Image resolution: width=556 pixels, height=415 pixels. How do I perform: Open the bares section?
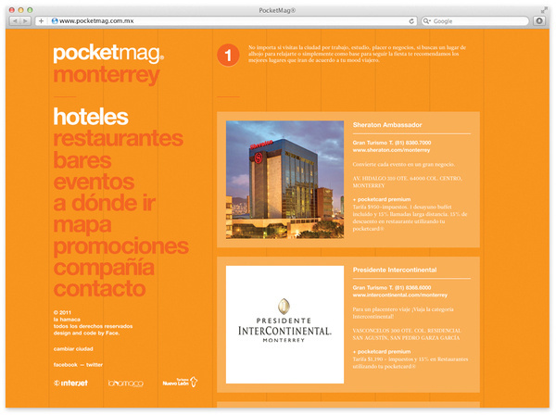coord(82,160)
